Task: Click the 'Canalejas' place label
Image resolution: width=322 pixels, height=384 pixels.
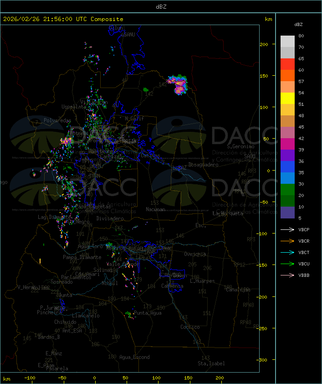Action: 238,290
